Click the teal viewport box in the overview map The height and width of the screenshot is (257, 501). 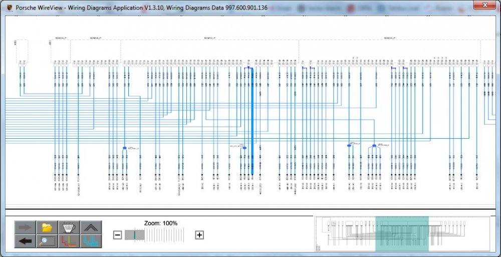[x=402, y=233]
